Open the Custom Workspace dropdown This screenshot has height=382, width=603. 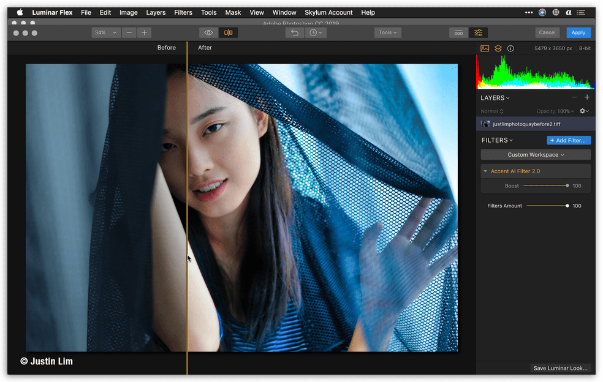[x=536, y=154]
